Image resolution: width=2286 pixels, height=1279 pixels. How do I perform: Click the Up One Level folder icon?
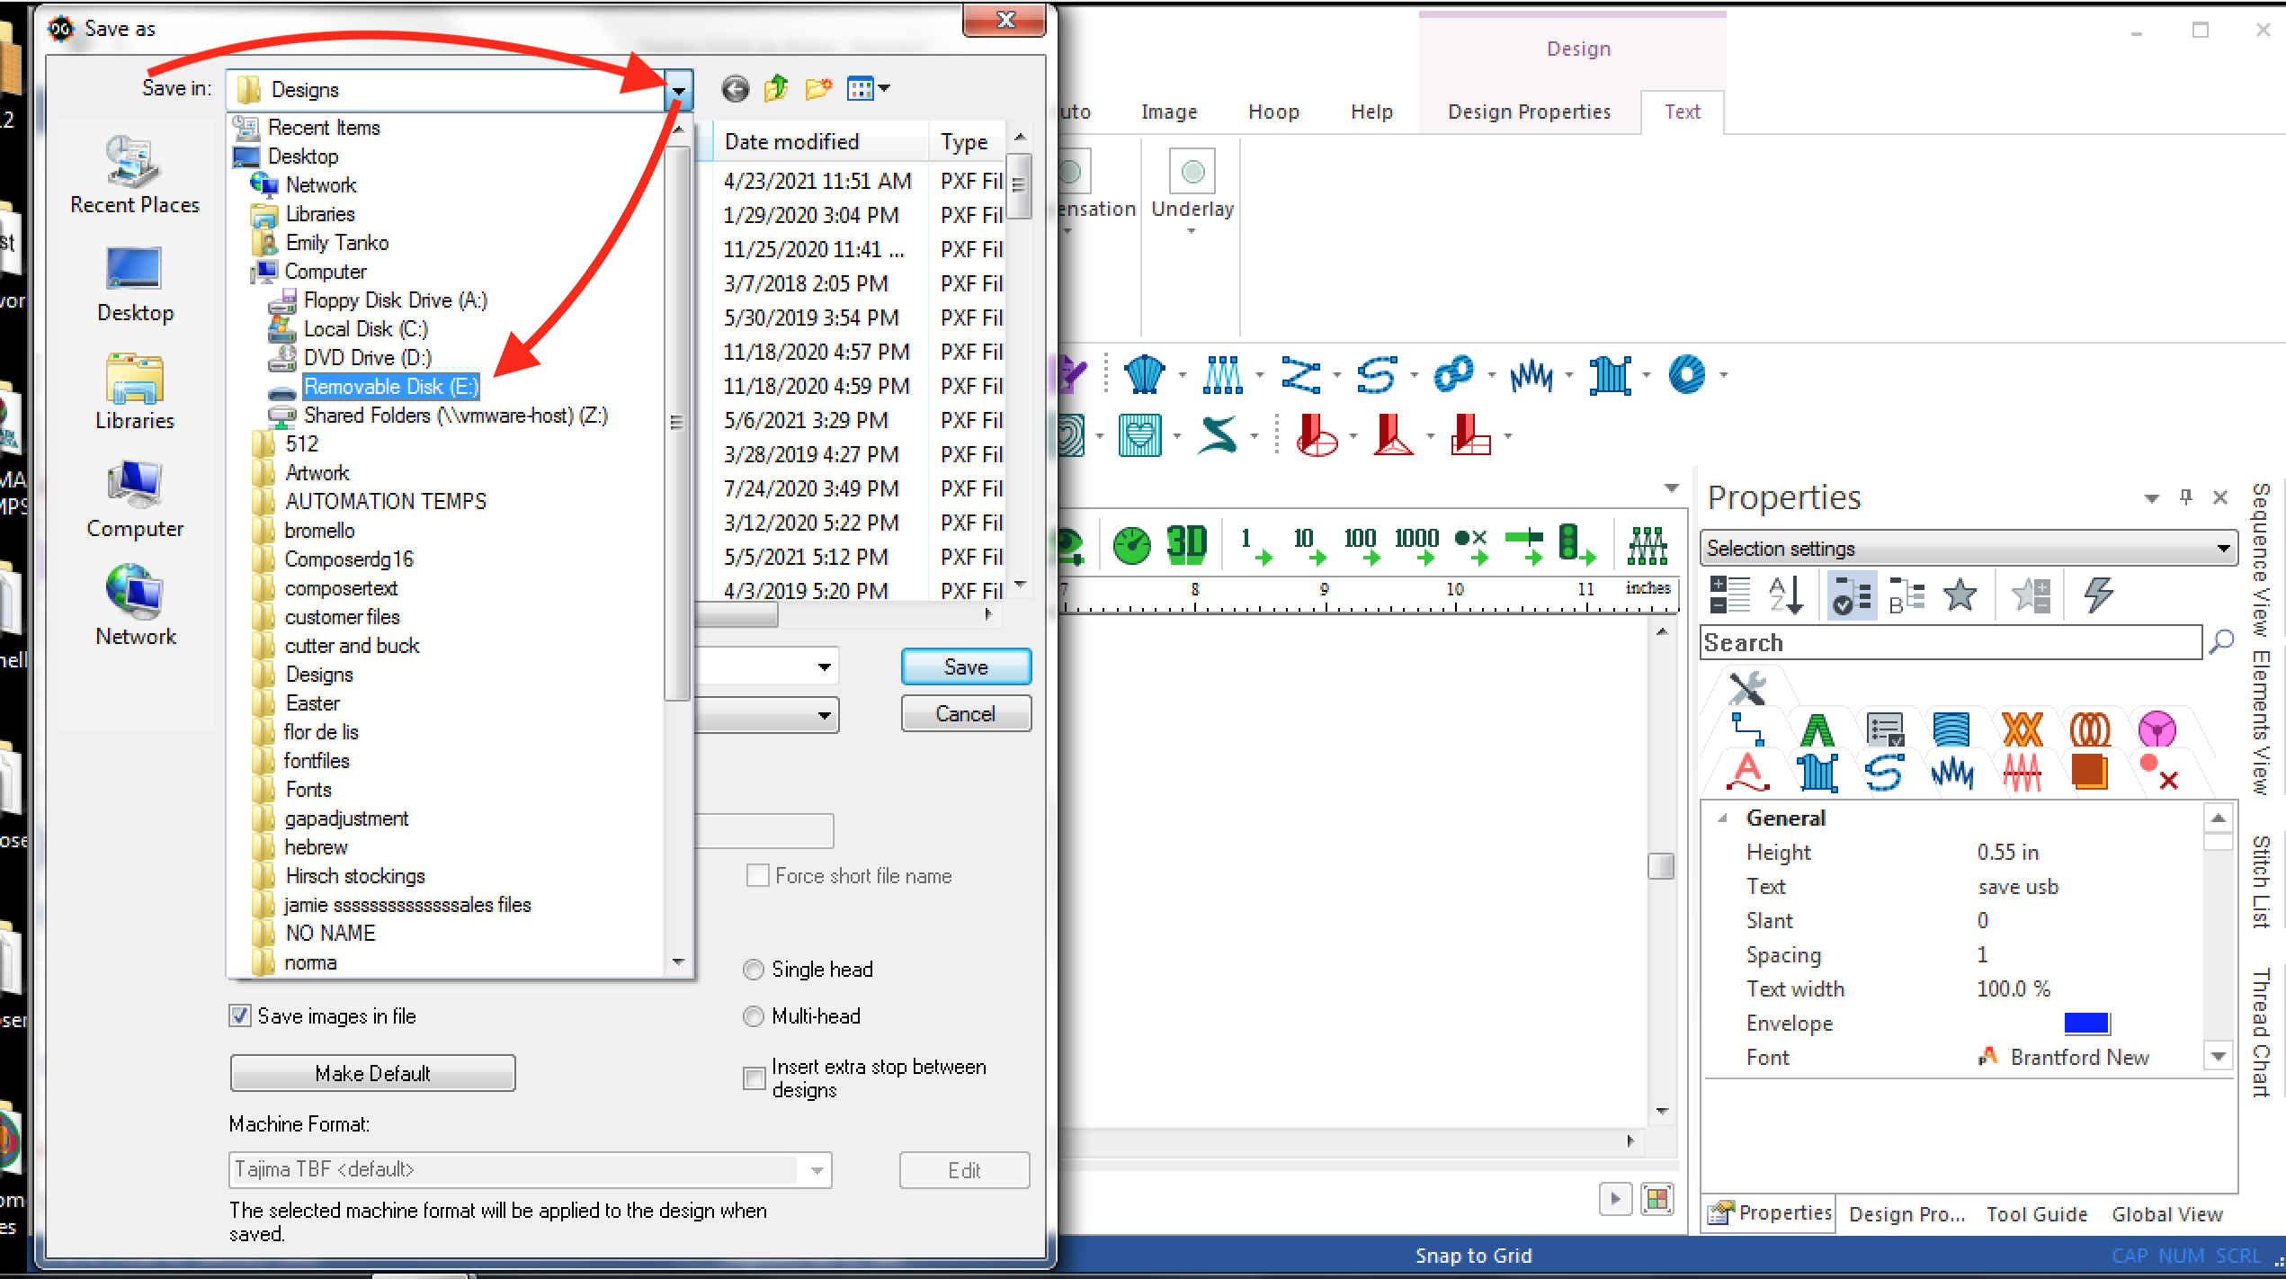point(776,88)
